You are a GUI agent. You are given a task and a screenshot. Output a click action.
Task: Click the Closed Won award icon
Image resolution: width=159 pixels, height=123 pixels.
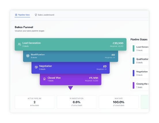pyautogui.click(x=44, y=79)
